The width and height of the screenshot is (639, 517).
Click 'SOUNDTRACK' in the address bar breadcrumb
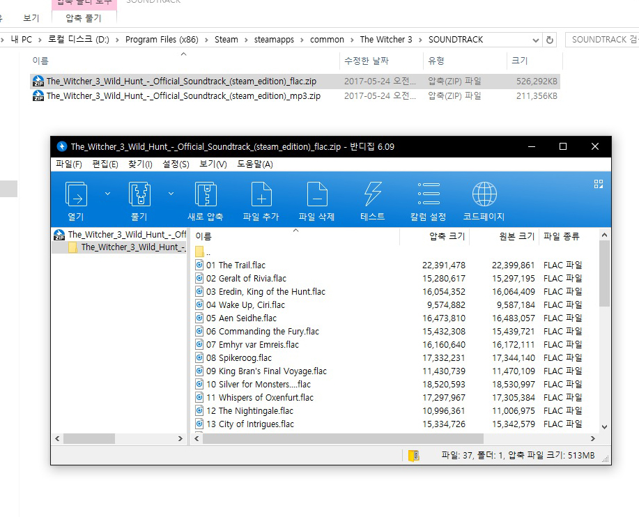click(x=456, y=40)
